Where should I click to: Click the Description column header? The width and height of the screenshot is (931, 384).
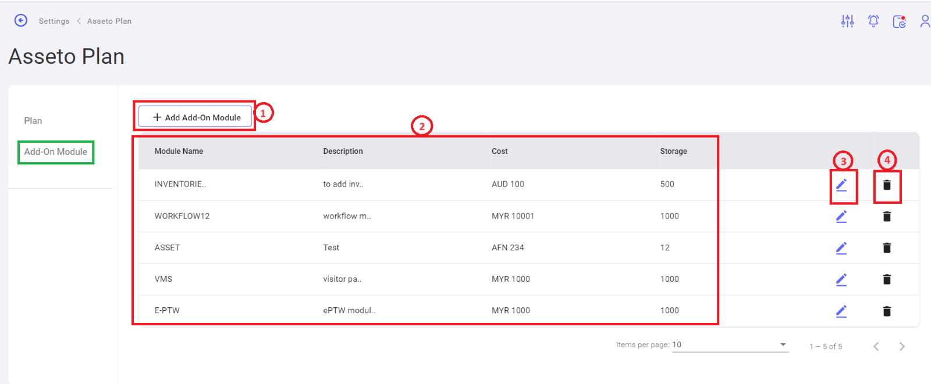[x=343, y=151]
